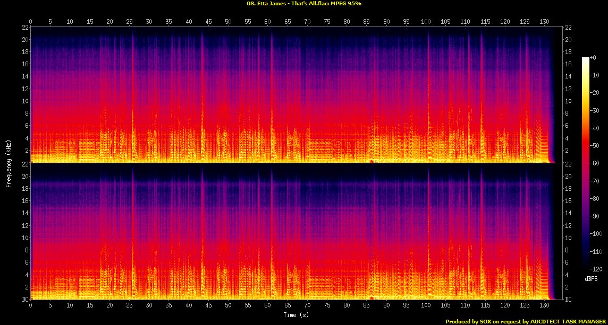608x325 pixels.
Task: Click the 85 second mark on the top time axis
Action: 366,21
